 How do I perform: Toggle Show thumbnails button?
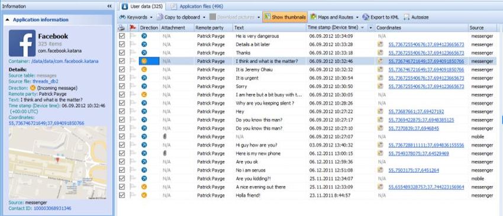(x=285, y=17)
